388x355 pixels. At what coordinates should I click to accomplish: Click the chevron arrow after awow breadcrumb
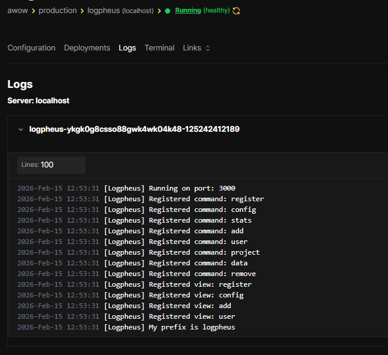[x=33, y=11]
